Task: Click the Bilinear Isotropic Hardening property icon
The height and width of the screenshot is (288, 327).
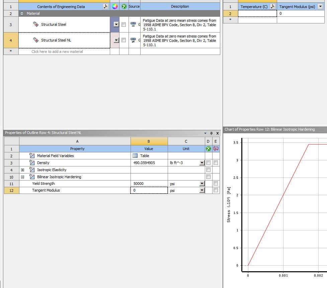Action: tap(32, 177)
